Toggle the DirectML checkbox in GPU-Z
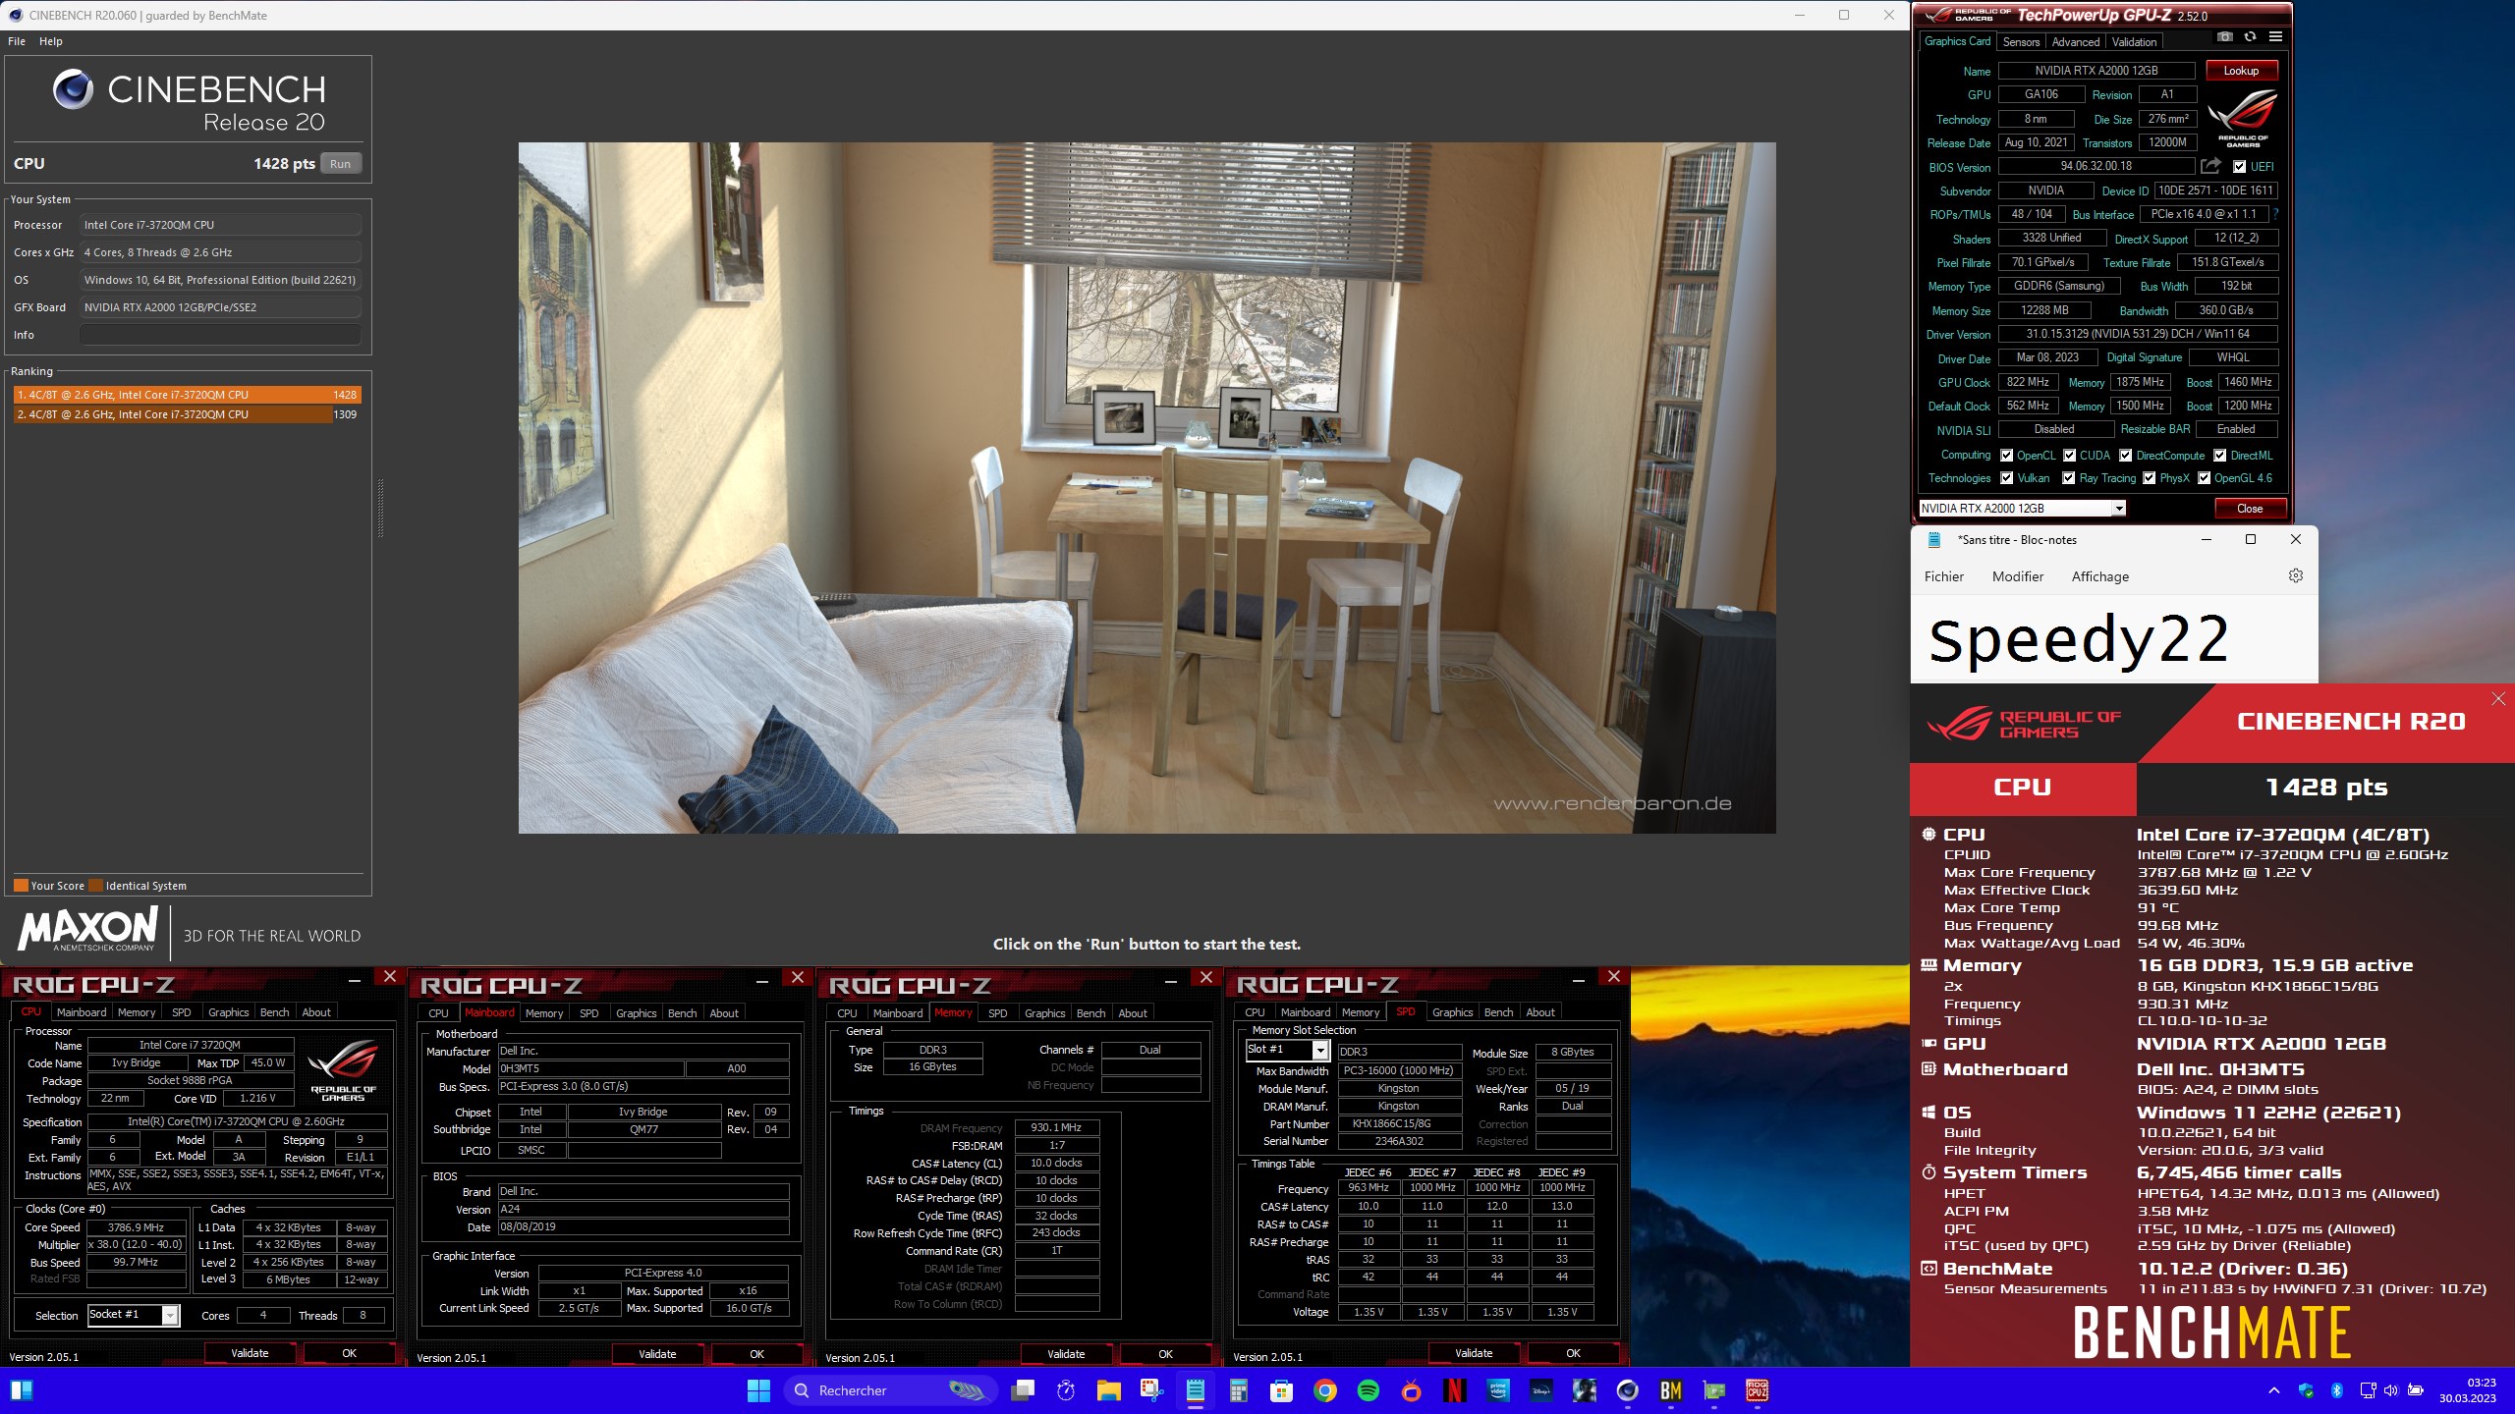This screenshot has height=1414, width=2515. pos(2219,456)
